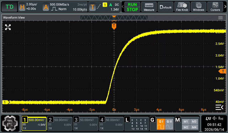Select the trigger level marker on right edge
The image size is (228, 133).
222,71
